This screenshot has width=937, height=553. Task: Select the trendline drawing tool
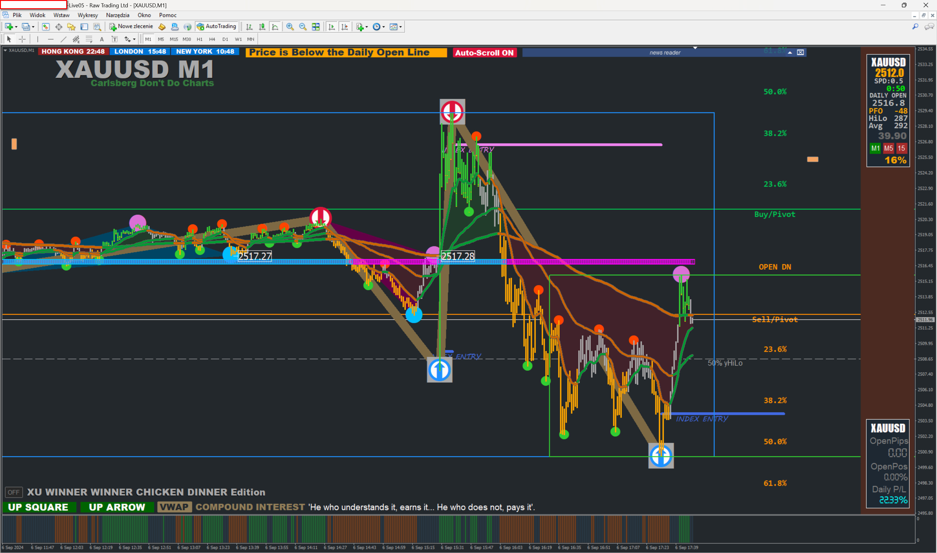[63, 39]
